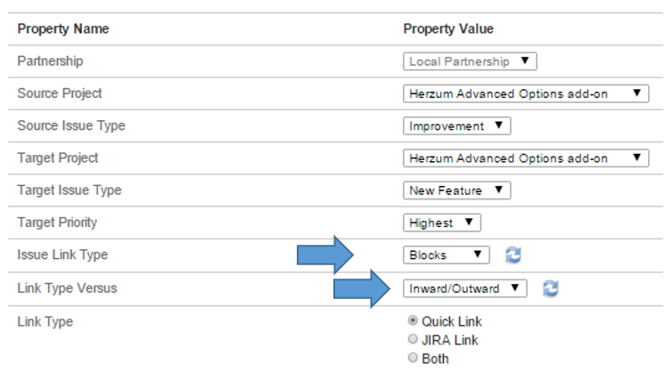Click the blue arrow pointing to Inward/Outward
664x380 pixels.
[362, 288]
